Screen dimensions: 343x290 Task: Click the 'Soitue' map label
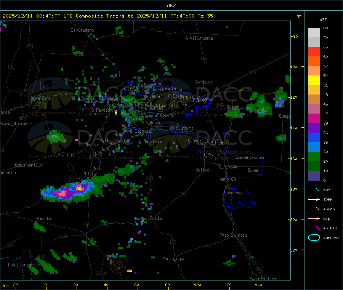202,170
